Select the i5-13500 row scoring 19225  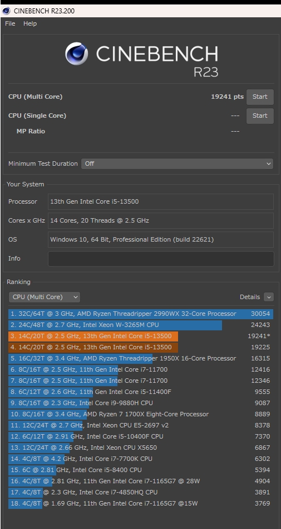[141, 347]
